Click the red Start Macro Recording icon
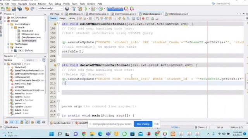Screen dimensions: 248x139 [x=143, y=19]
